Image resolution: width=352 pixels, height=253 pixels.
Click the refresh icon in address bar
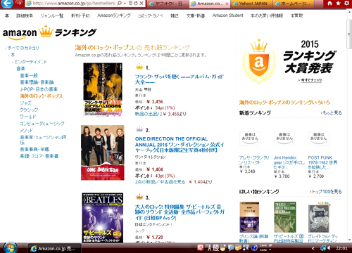click(136, 4)
